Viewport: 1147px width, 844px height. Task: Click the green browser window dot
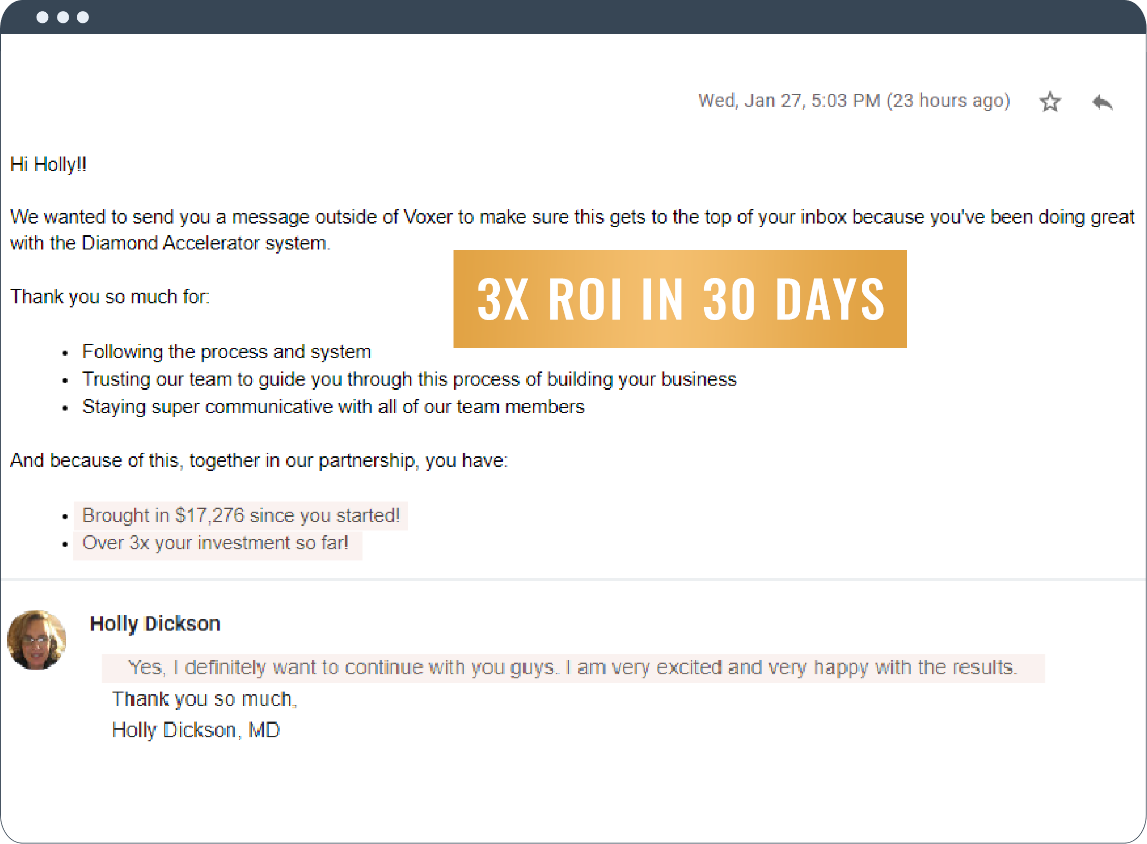[x=82, y=17]
